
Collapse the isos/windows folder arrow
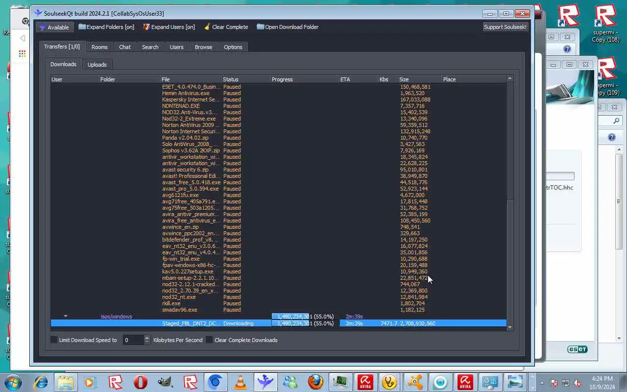pos(65,317)
